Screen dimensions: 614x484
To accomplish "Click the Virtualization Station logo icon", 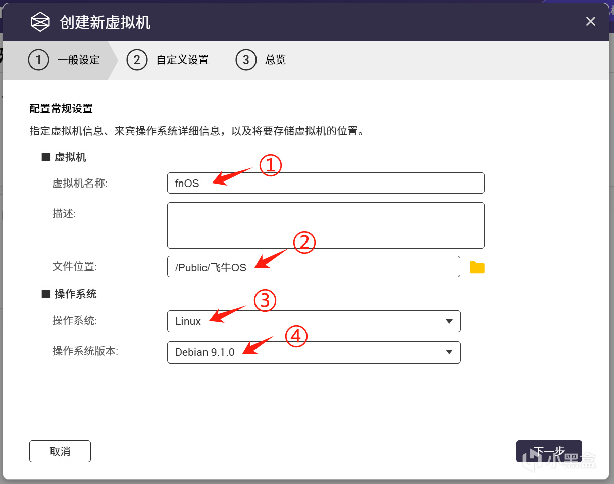I will 40,22.
